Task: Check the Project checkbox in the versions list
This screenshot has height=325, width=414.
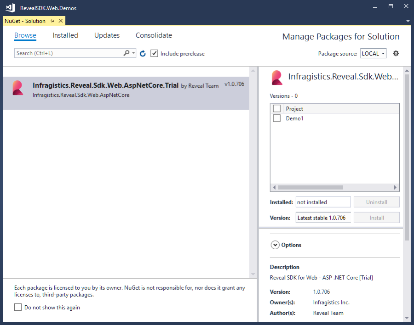Action: [276, 109]
